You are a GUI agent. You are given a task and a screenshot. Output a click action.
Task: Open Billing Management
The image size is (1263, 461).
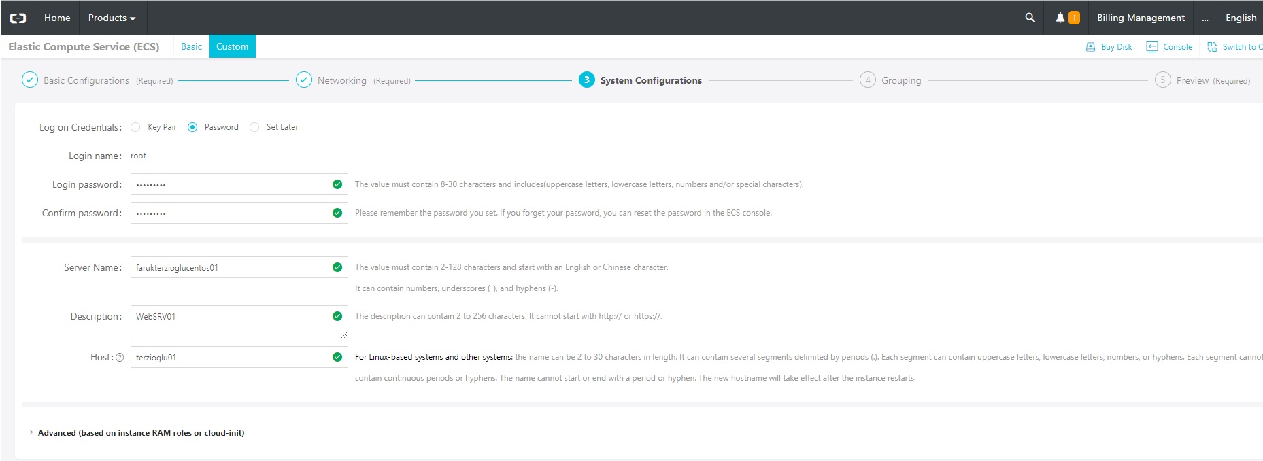point(1141,18)
